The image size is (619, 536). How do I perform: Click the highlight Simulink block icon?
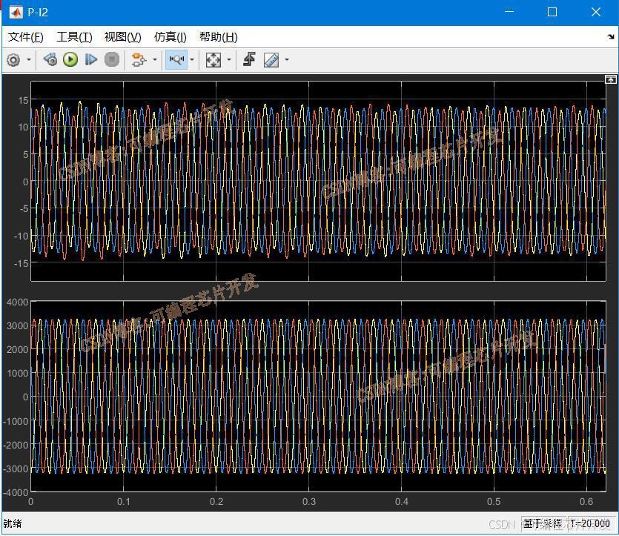[138, 60]
